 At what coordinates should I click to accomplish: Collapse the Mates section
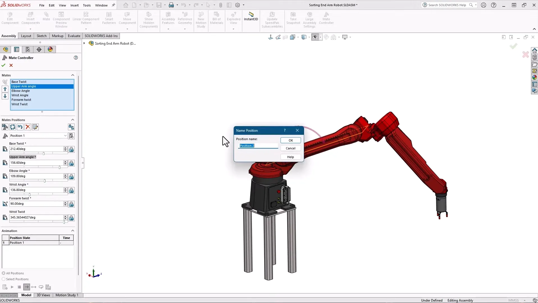point(72,75)
